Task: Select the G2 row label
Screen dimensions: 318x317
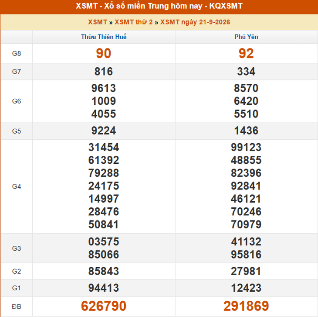Action: click(17, 271)
